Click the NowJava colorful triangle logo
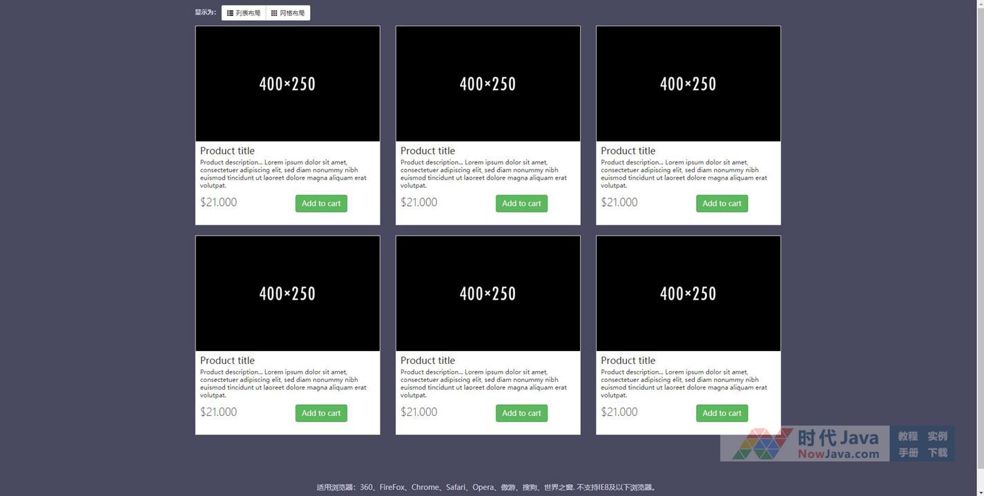984x496 pixels. [x=762, y=444]
